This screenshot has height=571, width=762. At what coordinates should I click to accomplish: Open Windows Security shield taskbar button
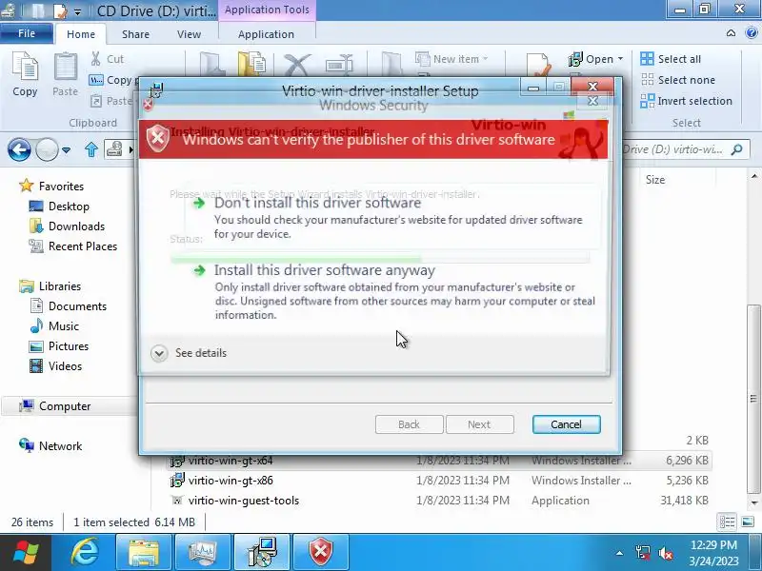coord(321,553)
